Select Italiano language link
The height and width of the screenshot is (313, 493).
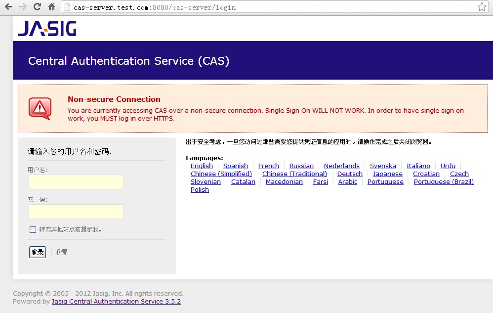click(x=418, y=166)
